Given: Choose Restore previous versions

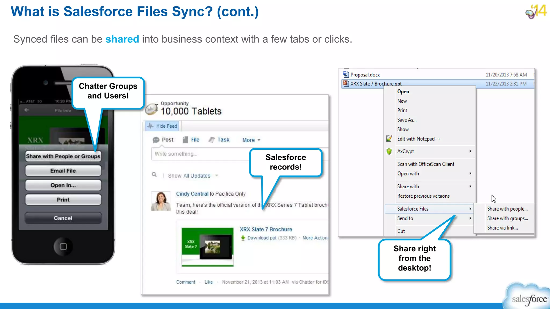Looking at the screenshot, I should point(423,196).
